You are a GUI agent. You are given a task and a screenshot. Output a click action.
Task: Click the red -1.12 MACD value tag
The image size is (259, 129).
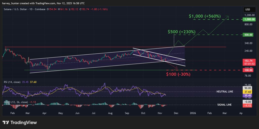click(x=247, y=105)
